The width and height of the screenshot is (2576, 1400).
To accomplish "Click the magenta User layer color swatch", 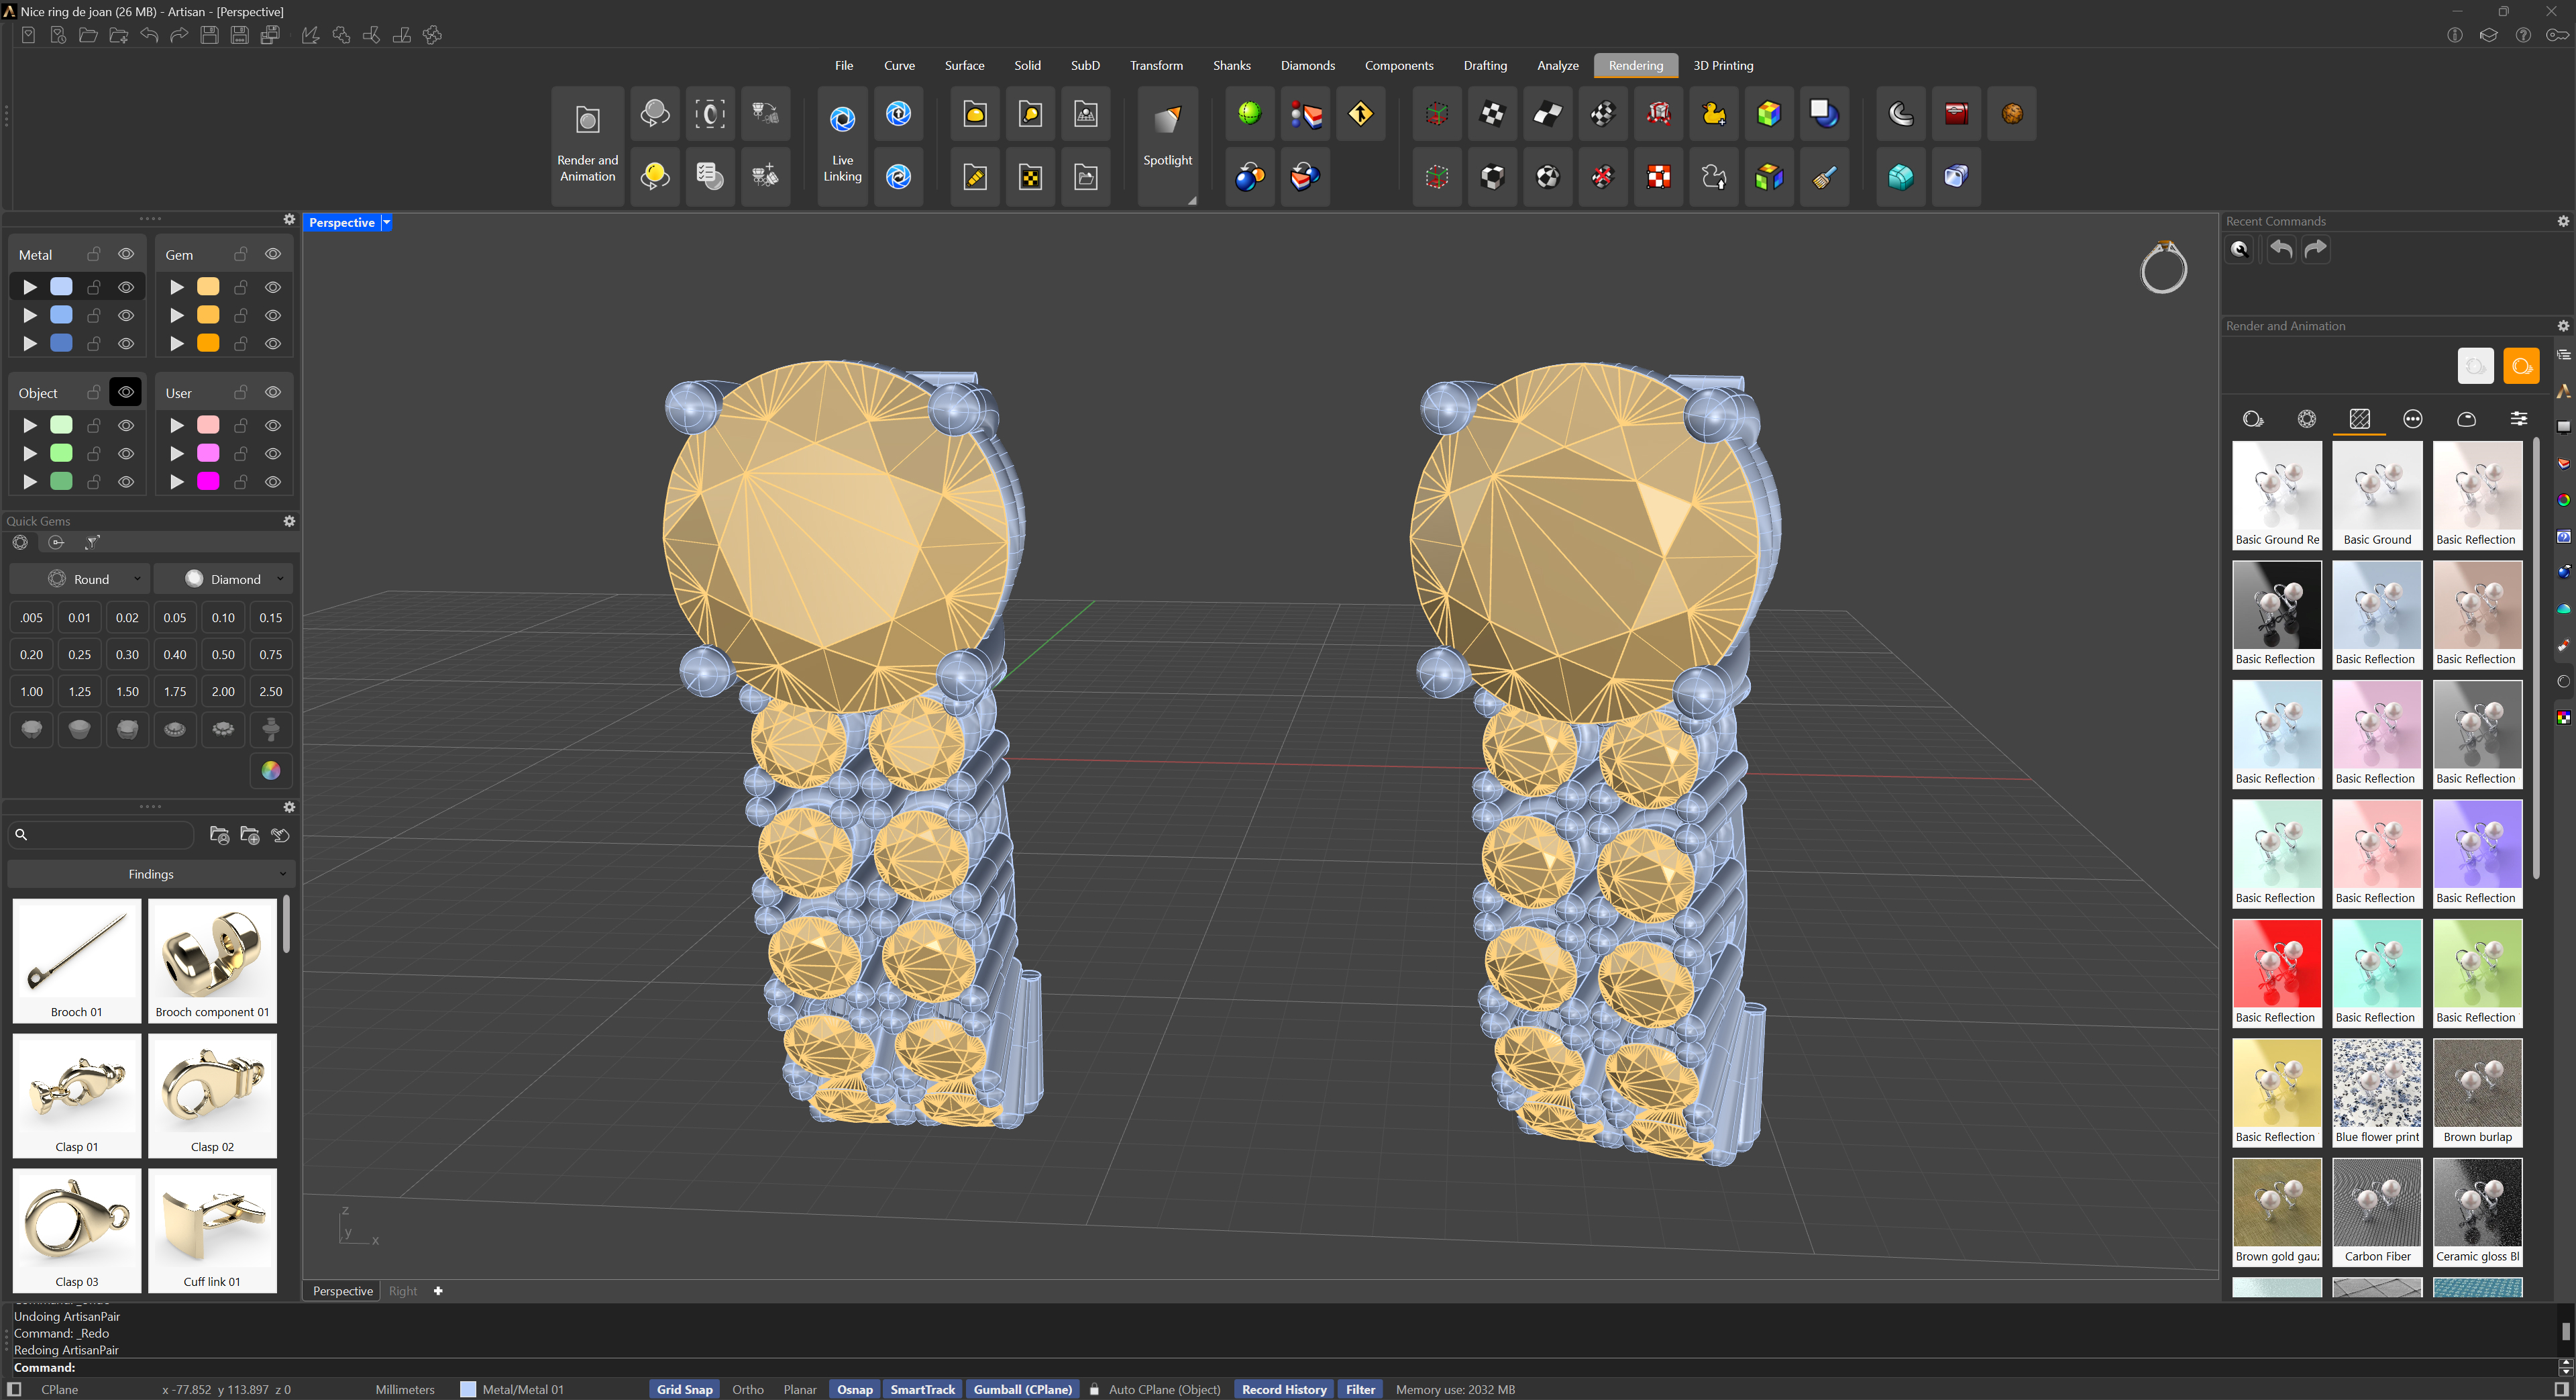I will pyautogui.click(x=208, y=481).
